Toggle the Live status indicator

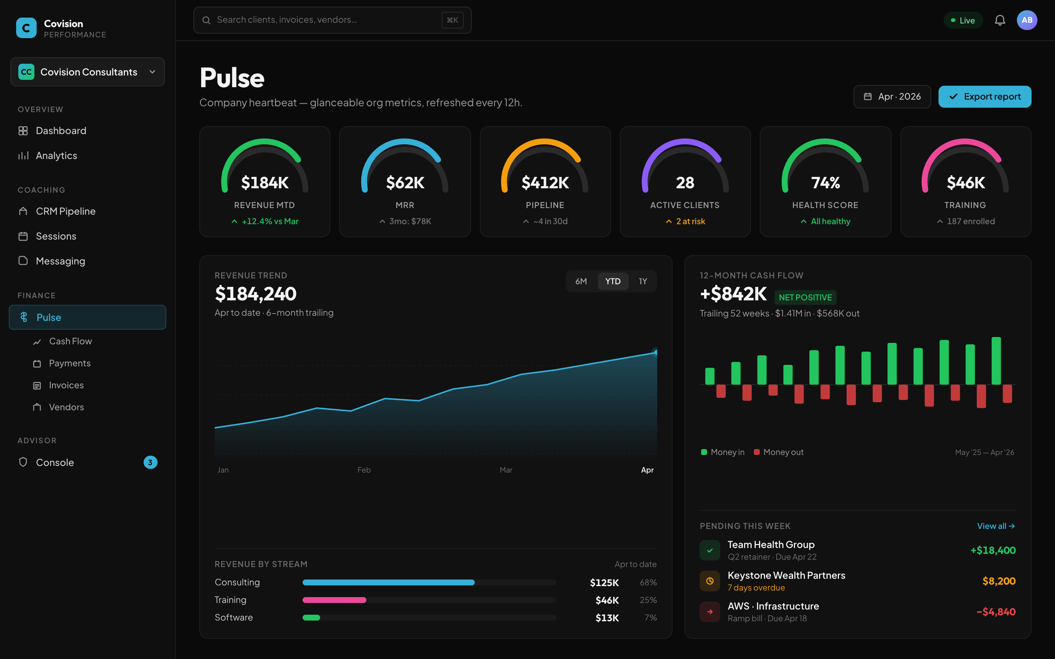click(963, 20)
